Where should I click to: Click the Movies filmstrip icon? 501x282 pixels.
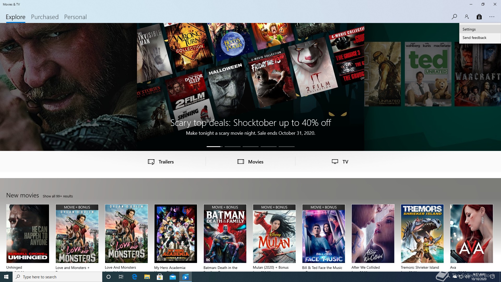241,162
